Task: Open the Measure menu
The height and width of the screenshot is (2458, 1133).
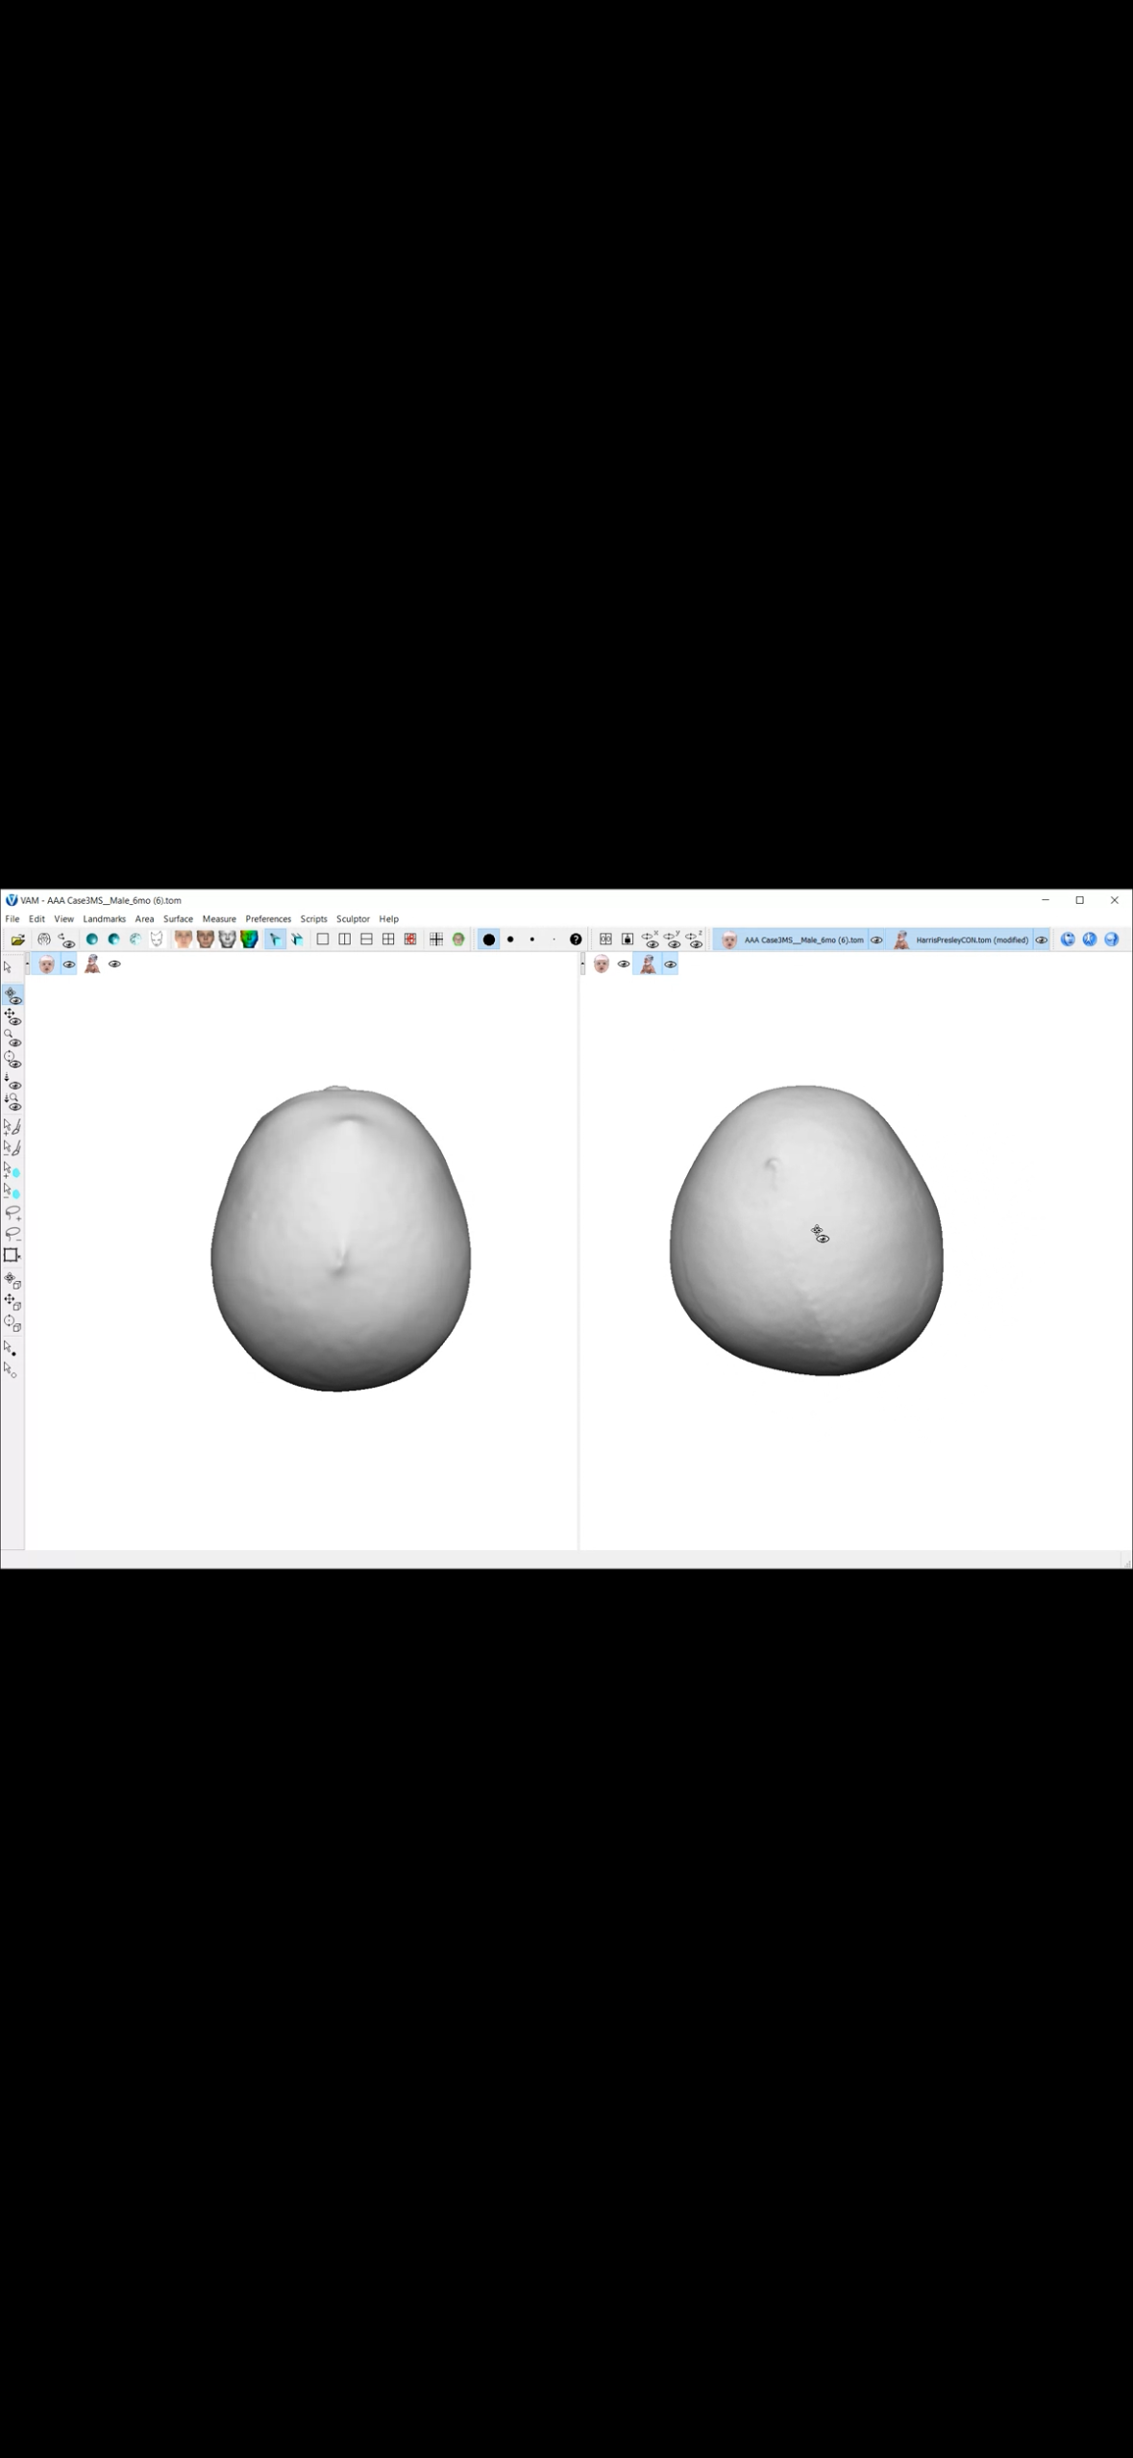Action: 219,918
